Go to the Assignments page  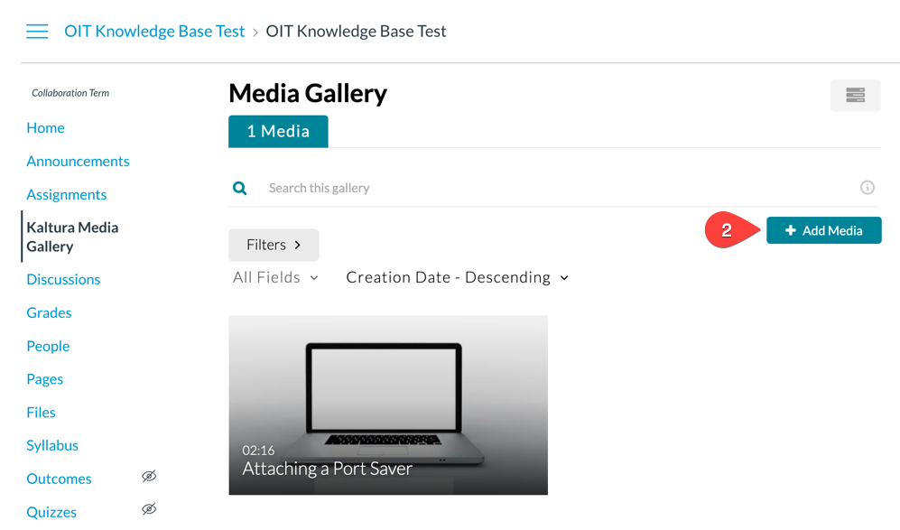(x=66, y=194)
